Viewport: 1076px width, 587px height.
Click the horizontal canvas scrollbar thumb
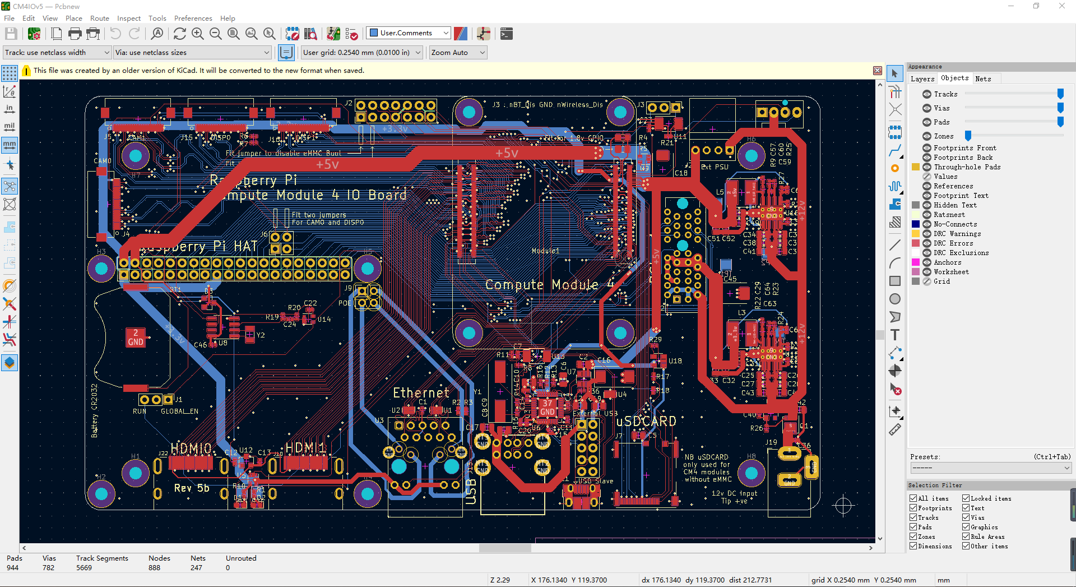point(505,548)
